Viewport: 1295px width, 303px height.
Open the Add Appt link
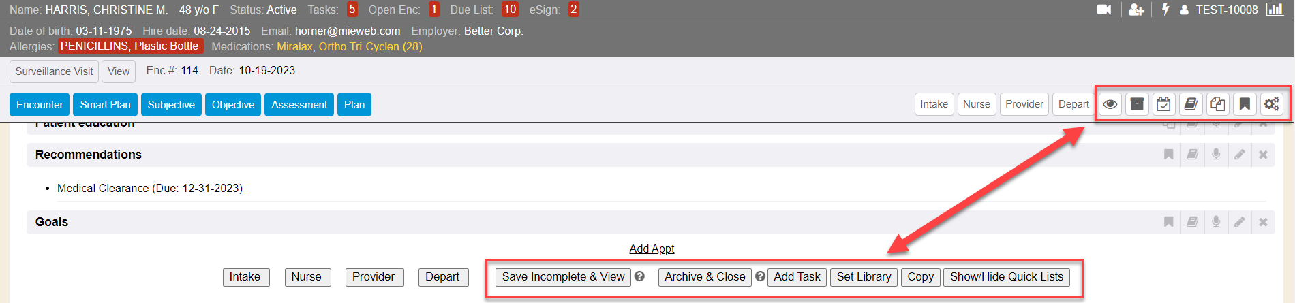click(652, 249)
